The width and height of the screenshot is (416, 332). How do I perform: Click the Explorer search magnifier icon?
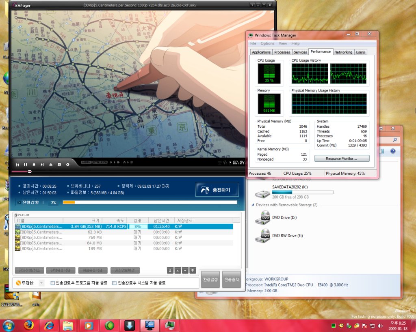395,140
